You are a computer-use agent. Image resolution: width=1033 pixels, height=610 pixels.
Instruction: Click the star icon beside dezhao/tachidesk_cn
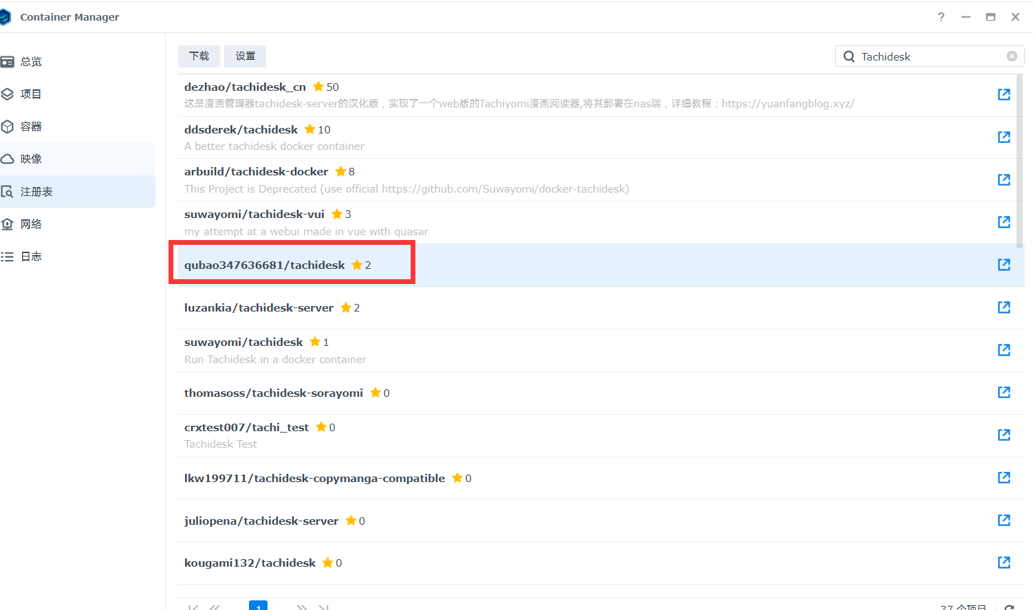pos(318,87)
